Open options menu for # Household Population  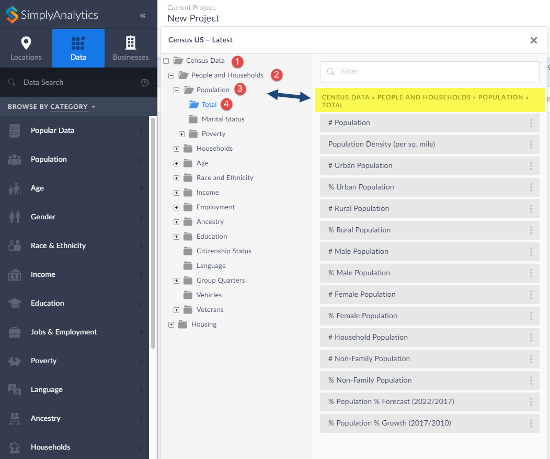[x=531, y=338]
